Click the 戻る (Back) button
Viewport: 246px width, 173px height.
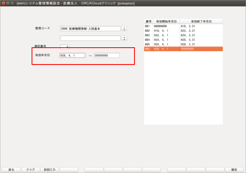point(11,169)
